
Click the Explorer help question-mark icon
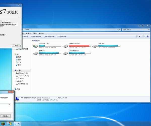point(147,37)
